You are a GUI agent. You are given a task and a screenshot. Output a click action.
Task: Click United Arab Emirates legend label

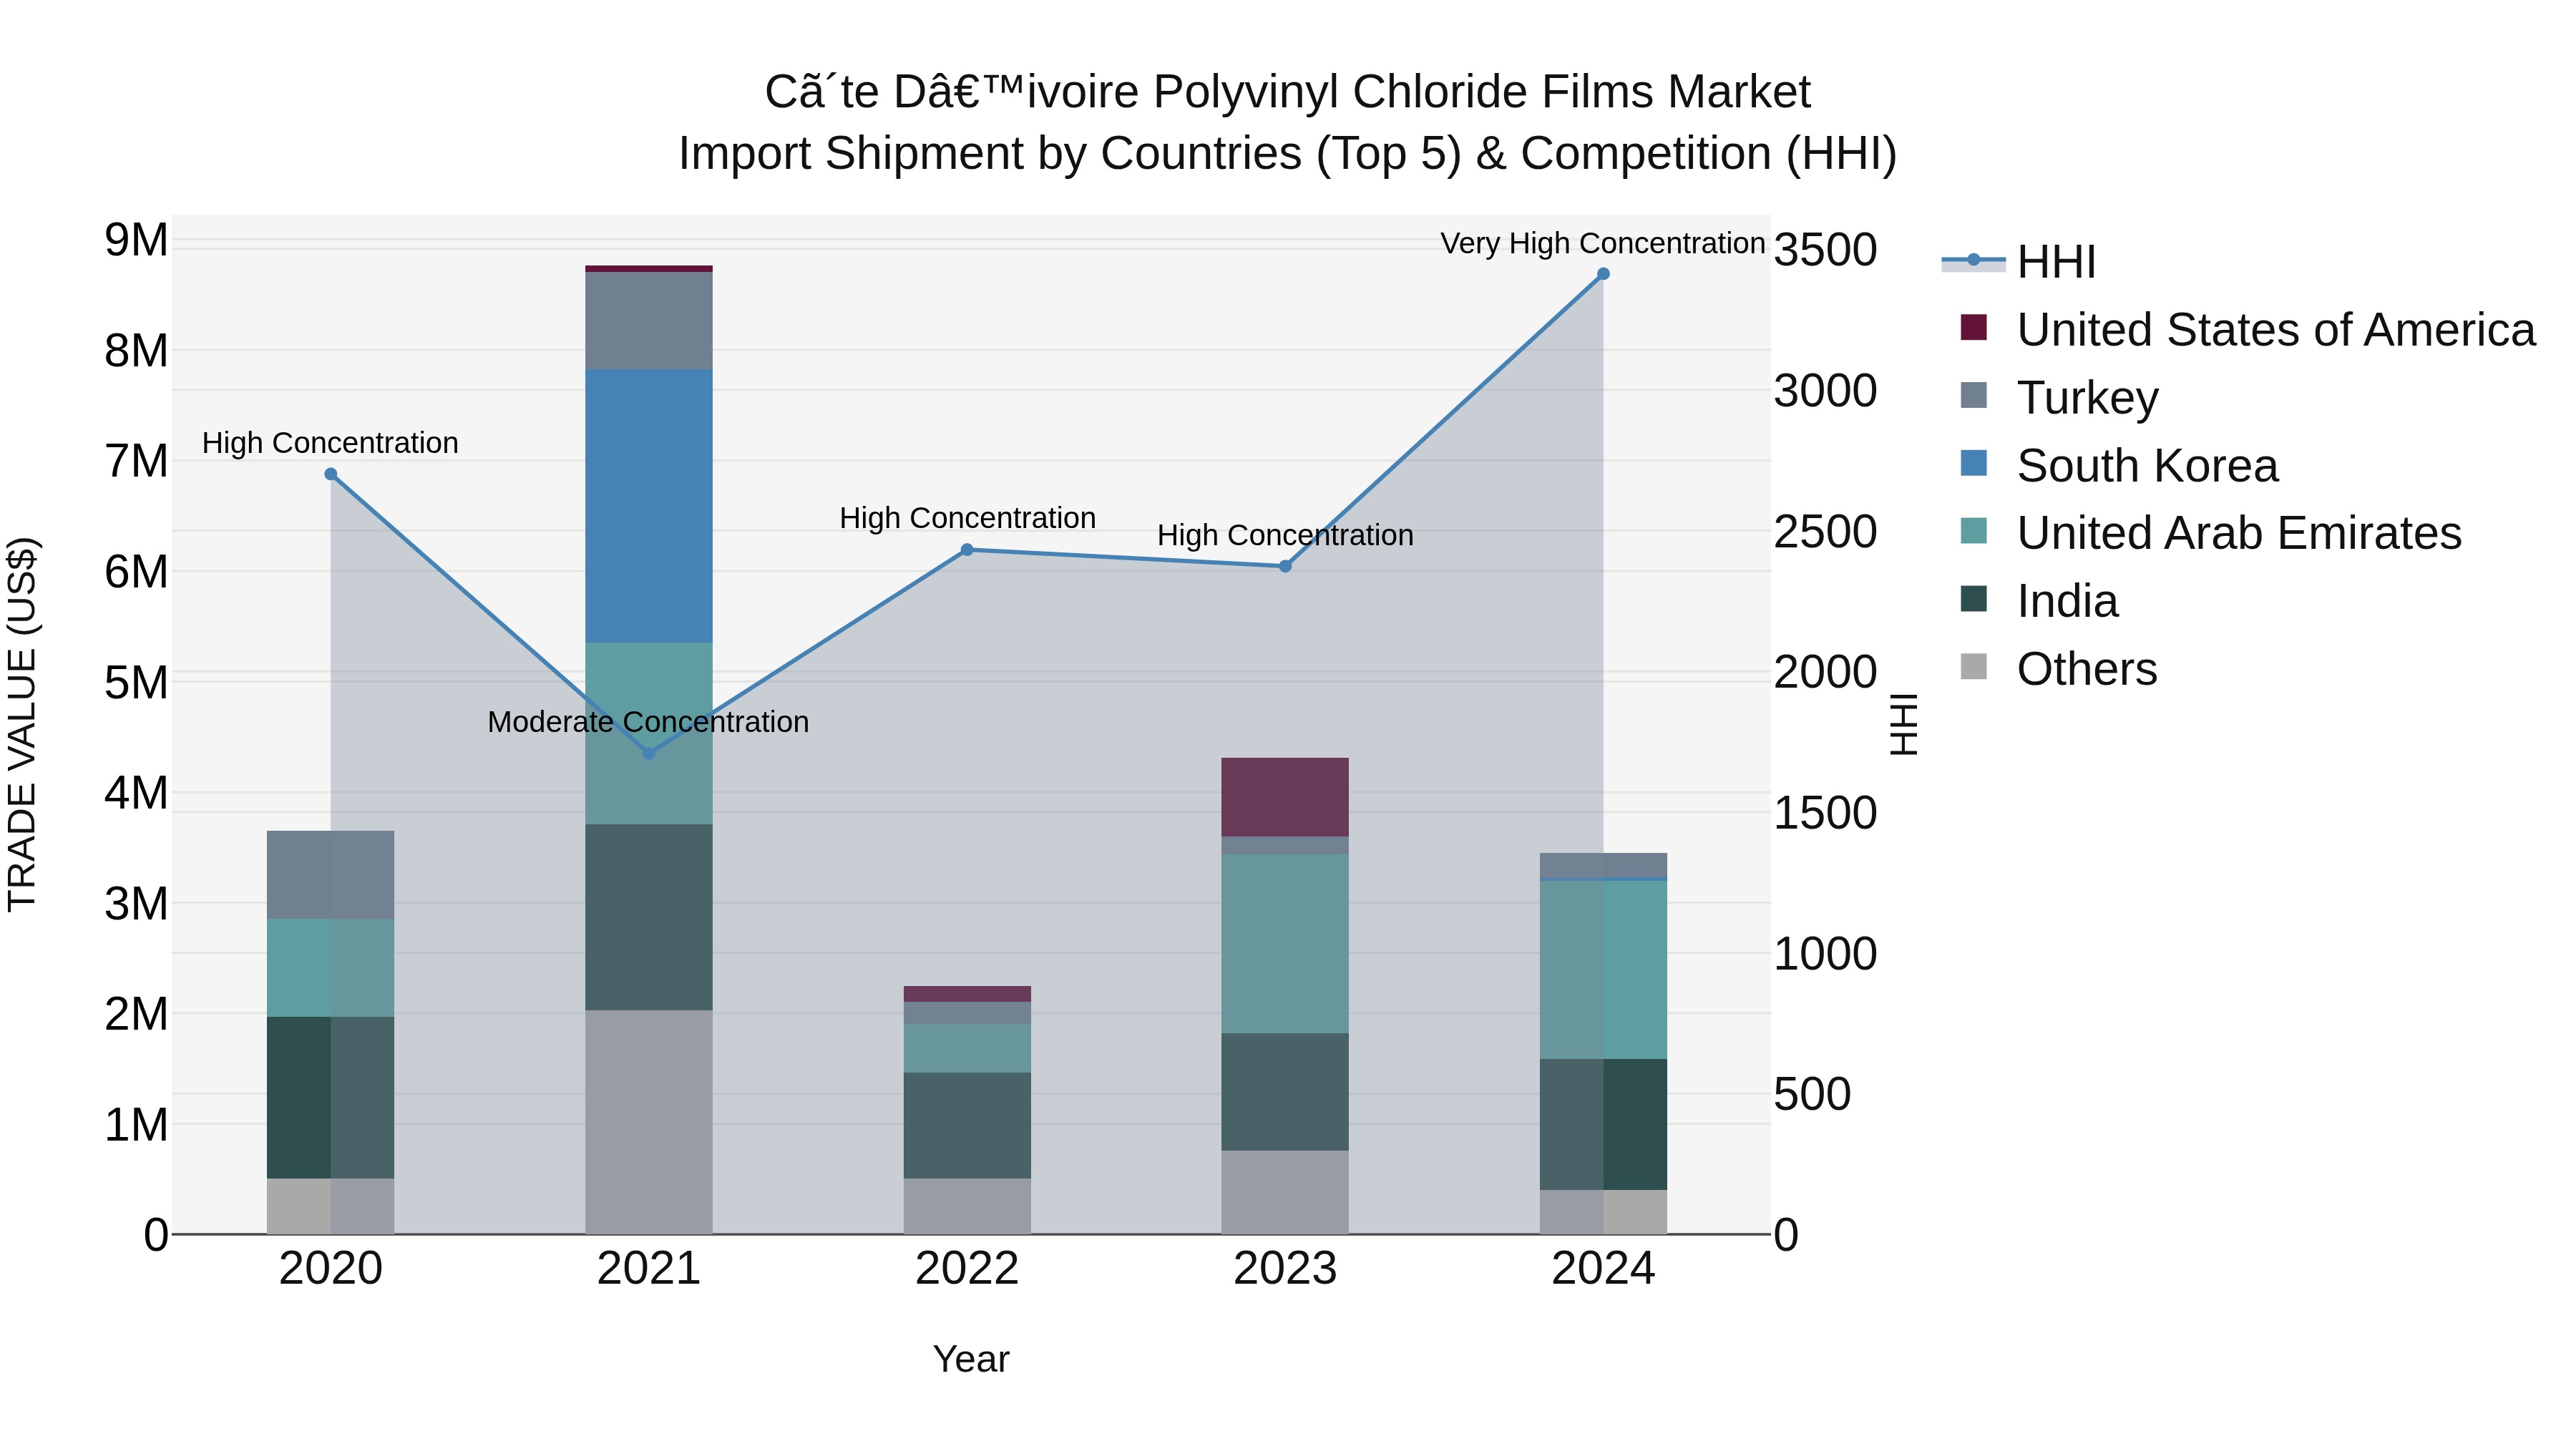tap(2239, 533)
